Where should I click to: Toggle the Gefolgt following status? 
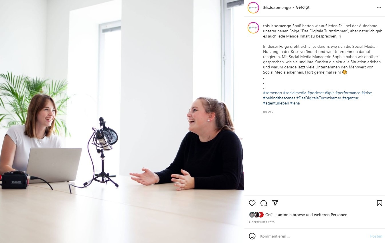click(x=303, y=7)
